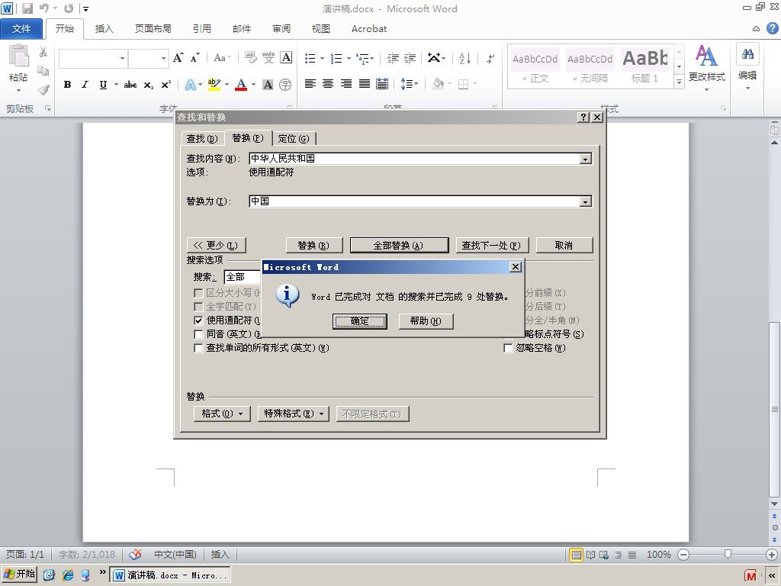Click the Format Painter brush icon
Screen dimensions: 781x586
[43, 90]
